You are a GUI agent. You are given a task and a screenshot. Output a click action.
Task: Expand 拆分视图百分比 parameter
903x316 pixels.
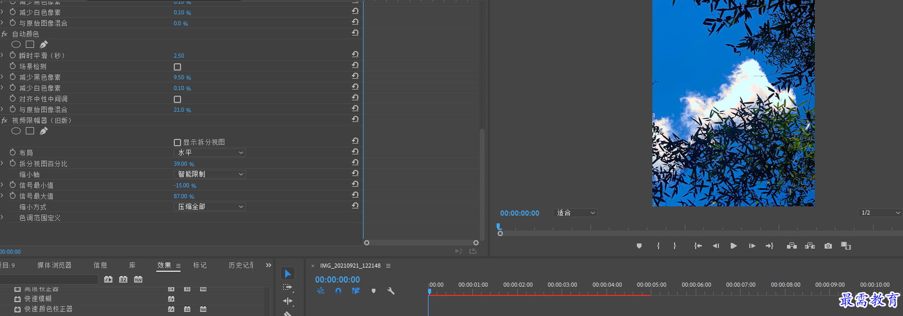(2, 163)
